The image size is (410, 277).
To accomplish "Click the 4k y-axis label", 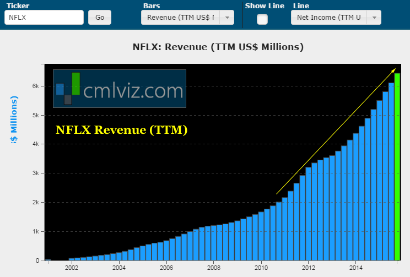I will click(36, 144).
